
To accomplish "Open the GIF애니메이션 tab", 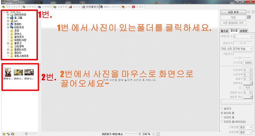I will [x=110, y=7].
